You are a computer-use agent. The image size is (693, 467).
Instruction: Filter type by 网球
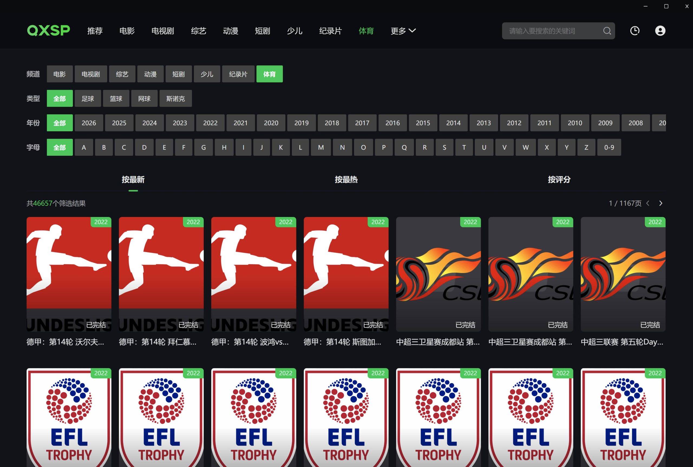pyautogui.click(x=144, y=98)
